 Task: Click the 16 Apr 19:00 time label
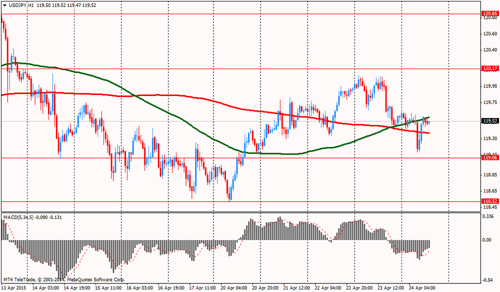171,288
